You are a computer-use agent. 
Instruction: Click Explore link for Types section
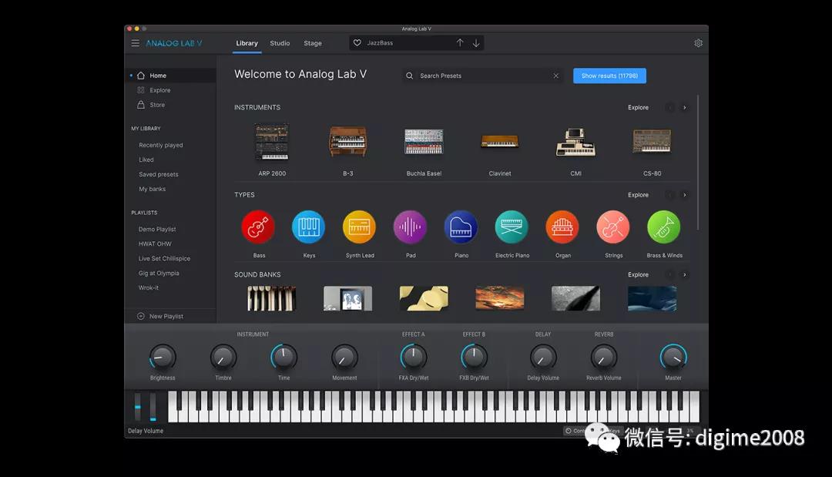coord(639,195)
